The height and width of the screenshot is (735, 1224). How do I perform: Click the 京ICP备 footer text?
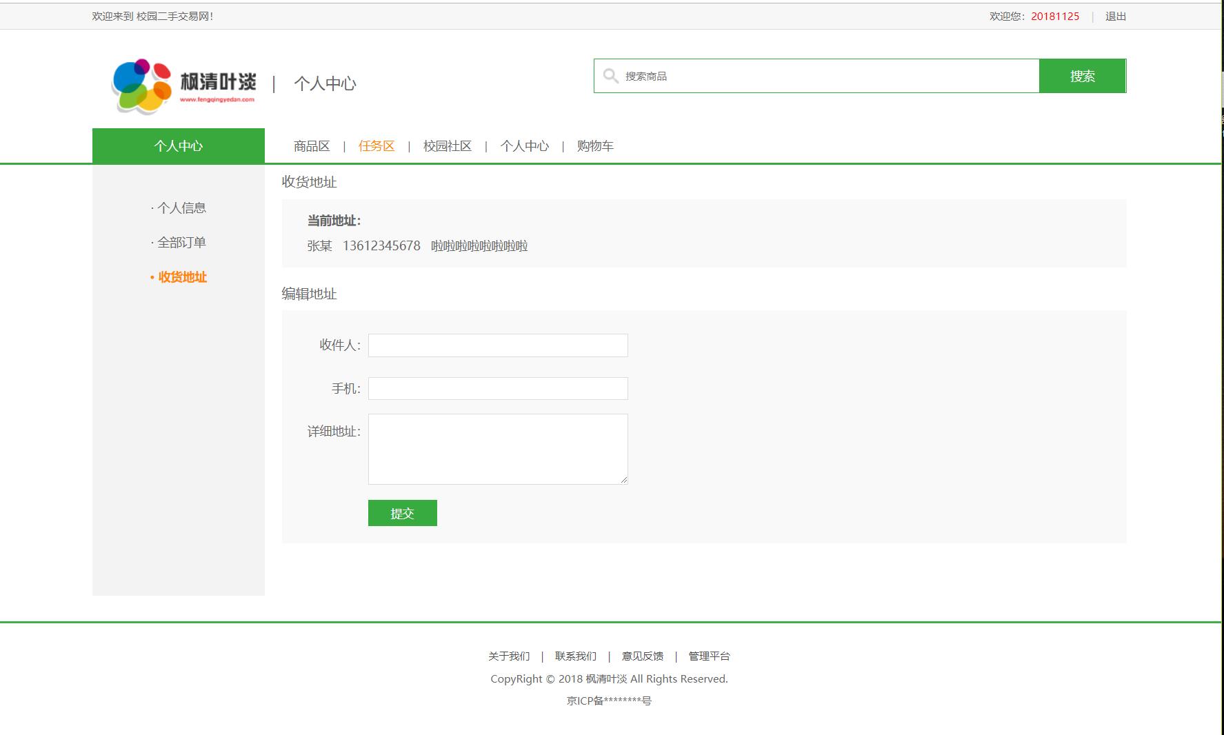[x=609, y=701]
